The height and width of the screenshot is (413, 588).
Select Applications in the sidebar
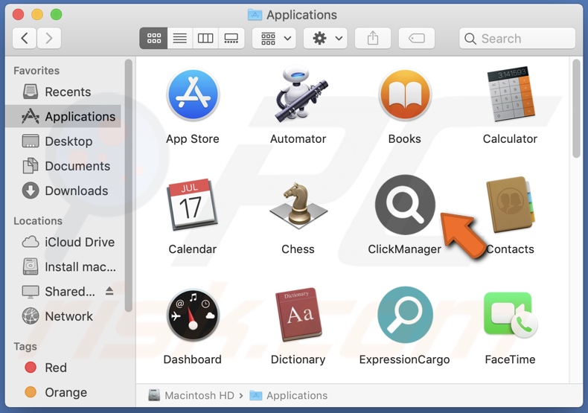click(63, 117)
